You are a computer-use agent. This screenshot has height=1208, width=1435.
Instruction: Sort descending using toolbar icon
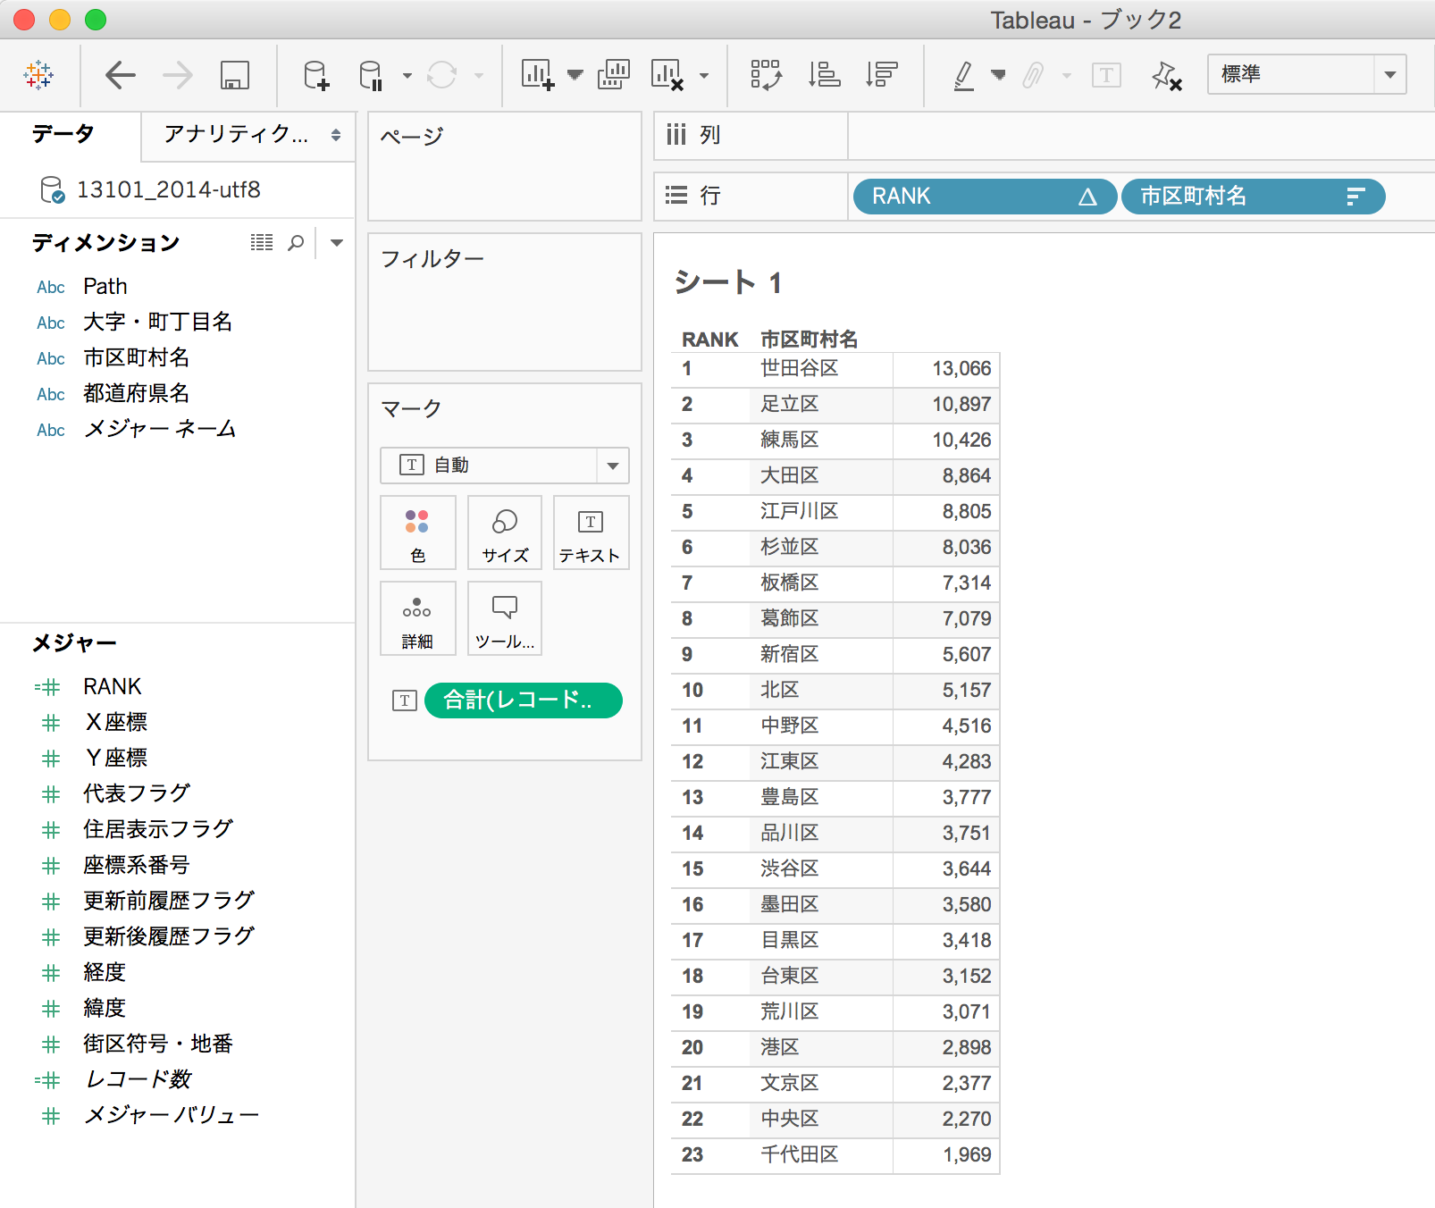[x=881, y=75]
